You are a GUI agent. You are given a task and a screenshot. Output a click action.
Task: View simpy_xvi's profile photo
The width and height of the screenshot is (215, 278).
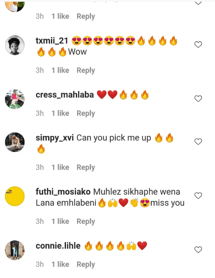click(x=15, y=142)
